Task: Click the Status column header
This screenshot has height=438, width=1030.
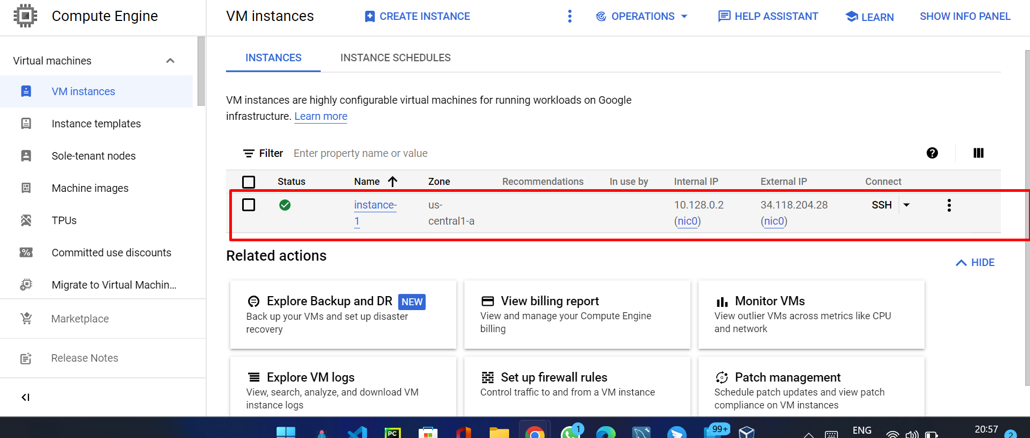Action: pos(291,182)
